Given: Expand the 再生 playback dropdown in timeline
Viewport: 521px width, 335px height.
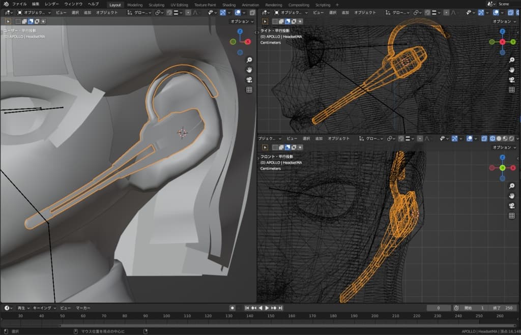Looking at the screenshot, I should (23, 308).
